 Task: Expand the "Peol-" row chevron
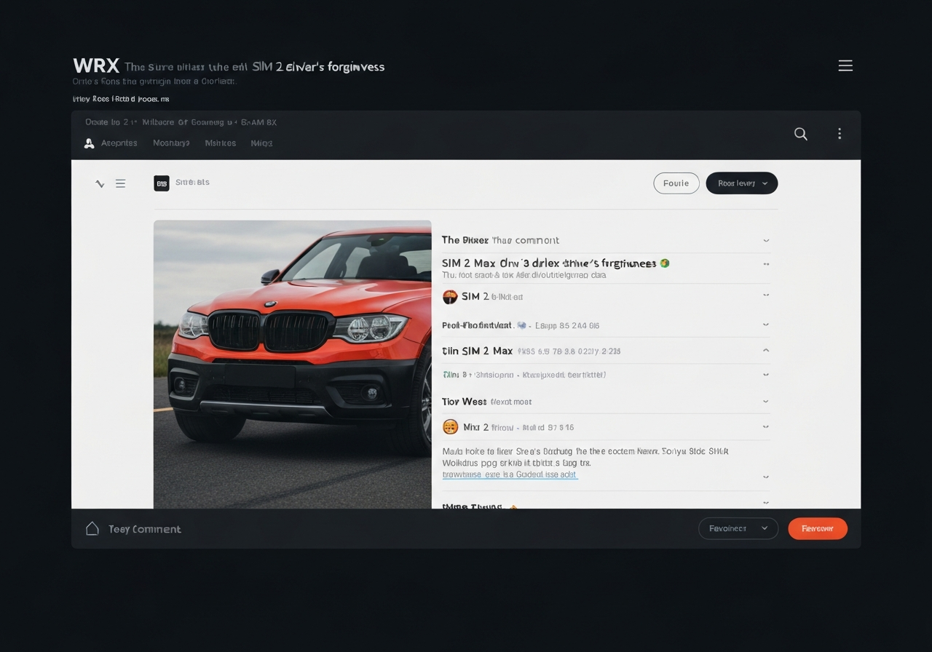(x=766, y=325)
